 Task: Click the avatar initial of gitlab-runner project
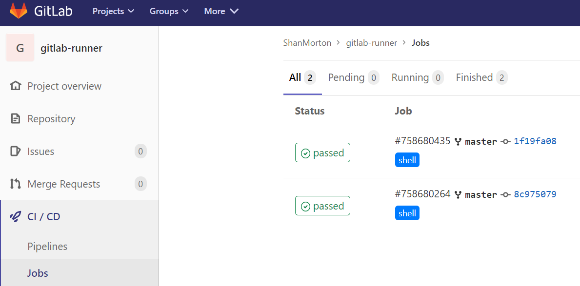(20, 48)
